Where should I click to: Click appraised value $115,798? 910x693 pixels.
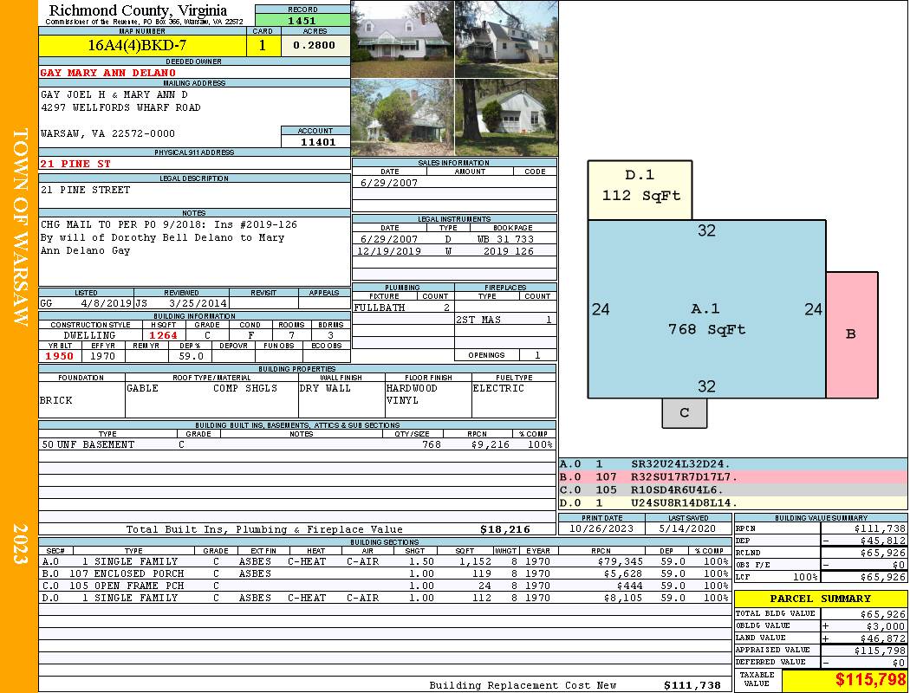tap(880, 651)
